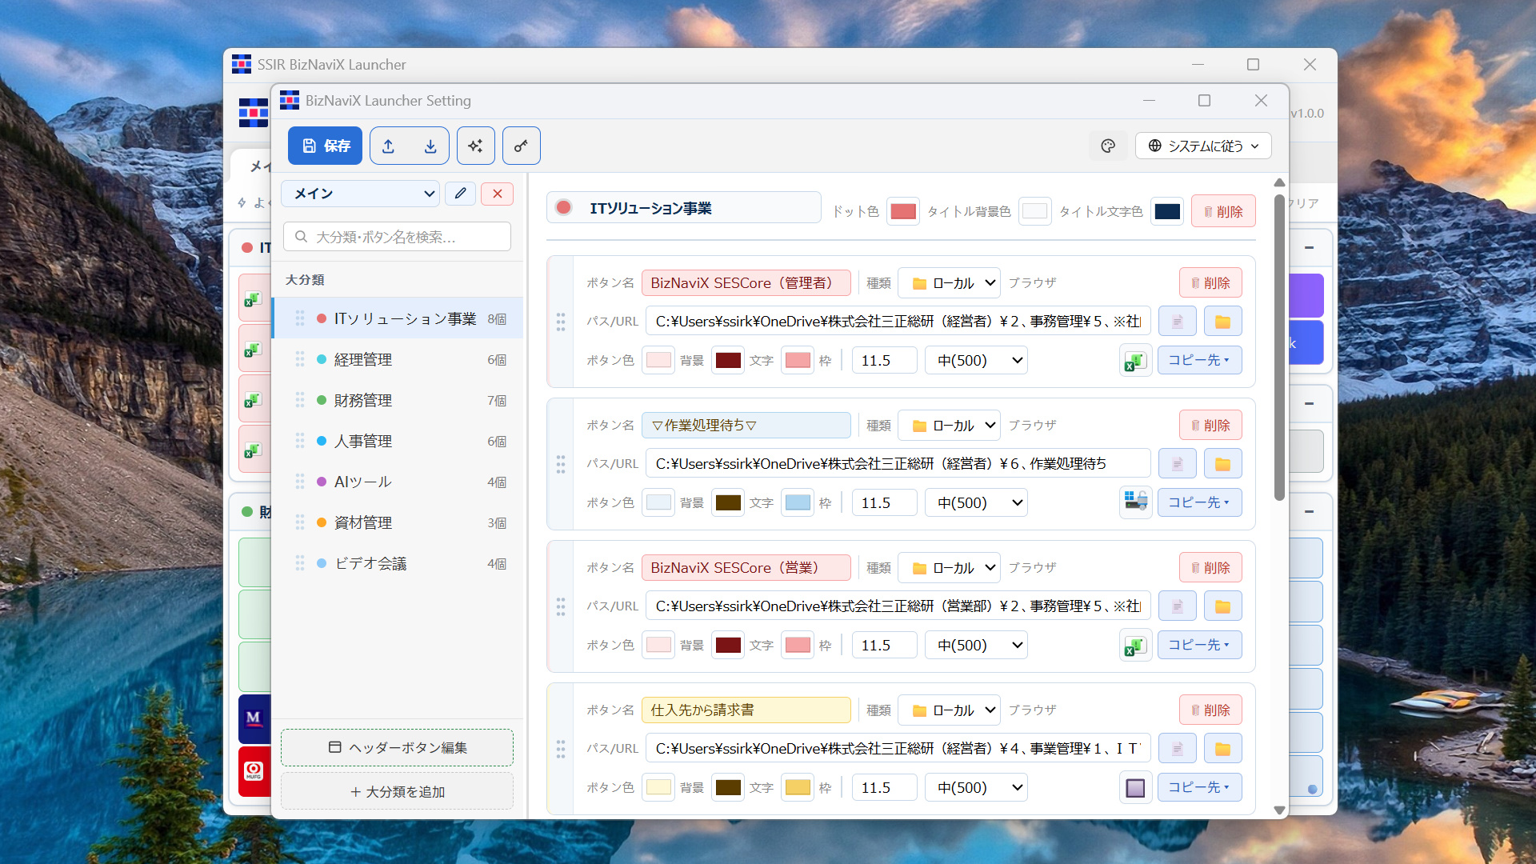Open the タイトル背景色 color swatch
Screen dimensions: 1536x864
1034,211
